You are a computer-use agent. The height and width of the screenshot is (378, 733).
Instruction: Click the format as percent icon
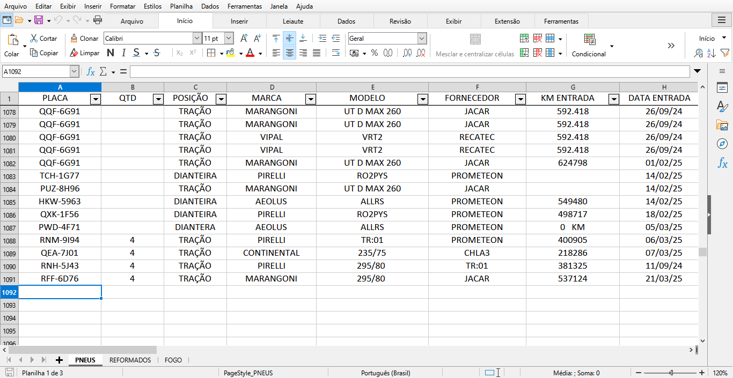tap(374, 53)
